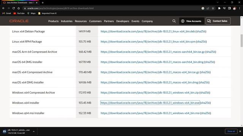Open the Resources menu
This screenshot has height=136, width=243.
coord(81,21)
